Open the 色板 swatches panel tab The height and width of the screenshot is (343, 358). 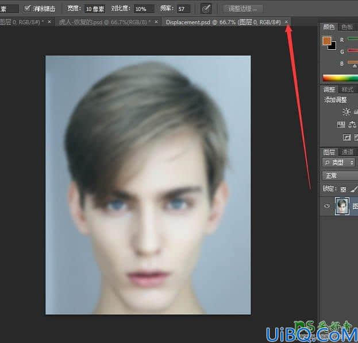(x=347, y=27)
